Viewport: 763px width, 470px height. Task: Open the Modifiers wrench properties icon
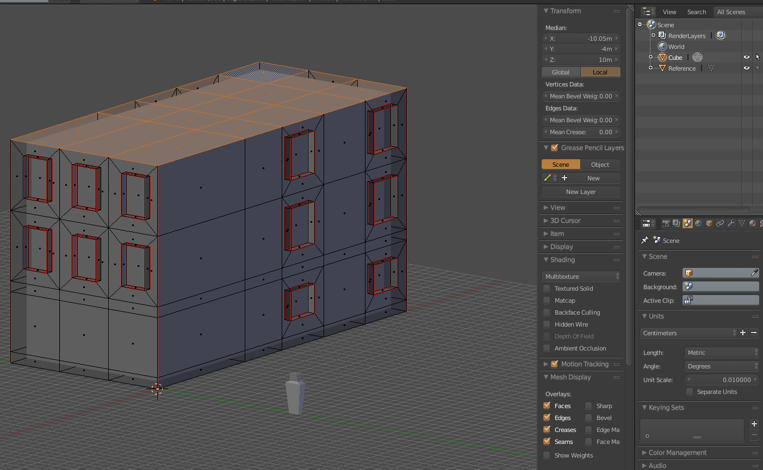point(730,223)
